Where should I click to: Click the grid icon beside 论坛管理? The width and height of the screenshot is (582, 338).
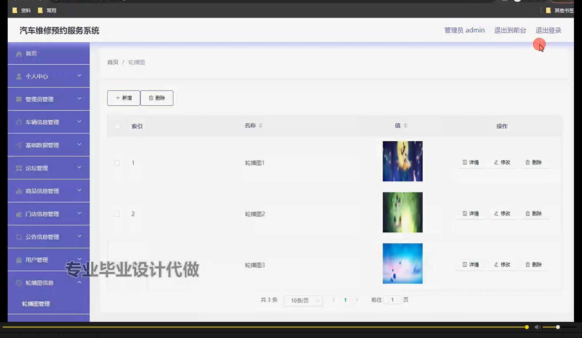pos(19,168)
